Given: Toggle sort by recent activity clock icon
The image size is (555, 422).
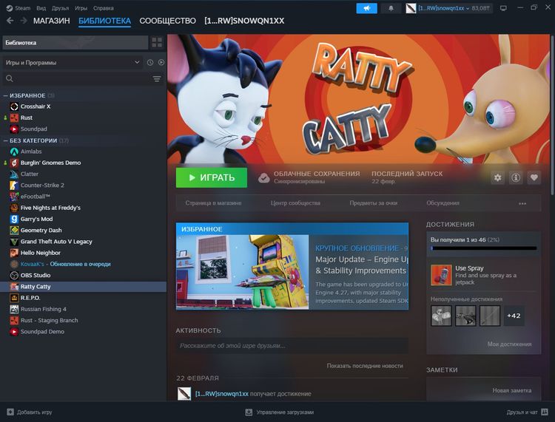Looking at the screenshot, I should 150,63.
